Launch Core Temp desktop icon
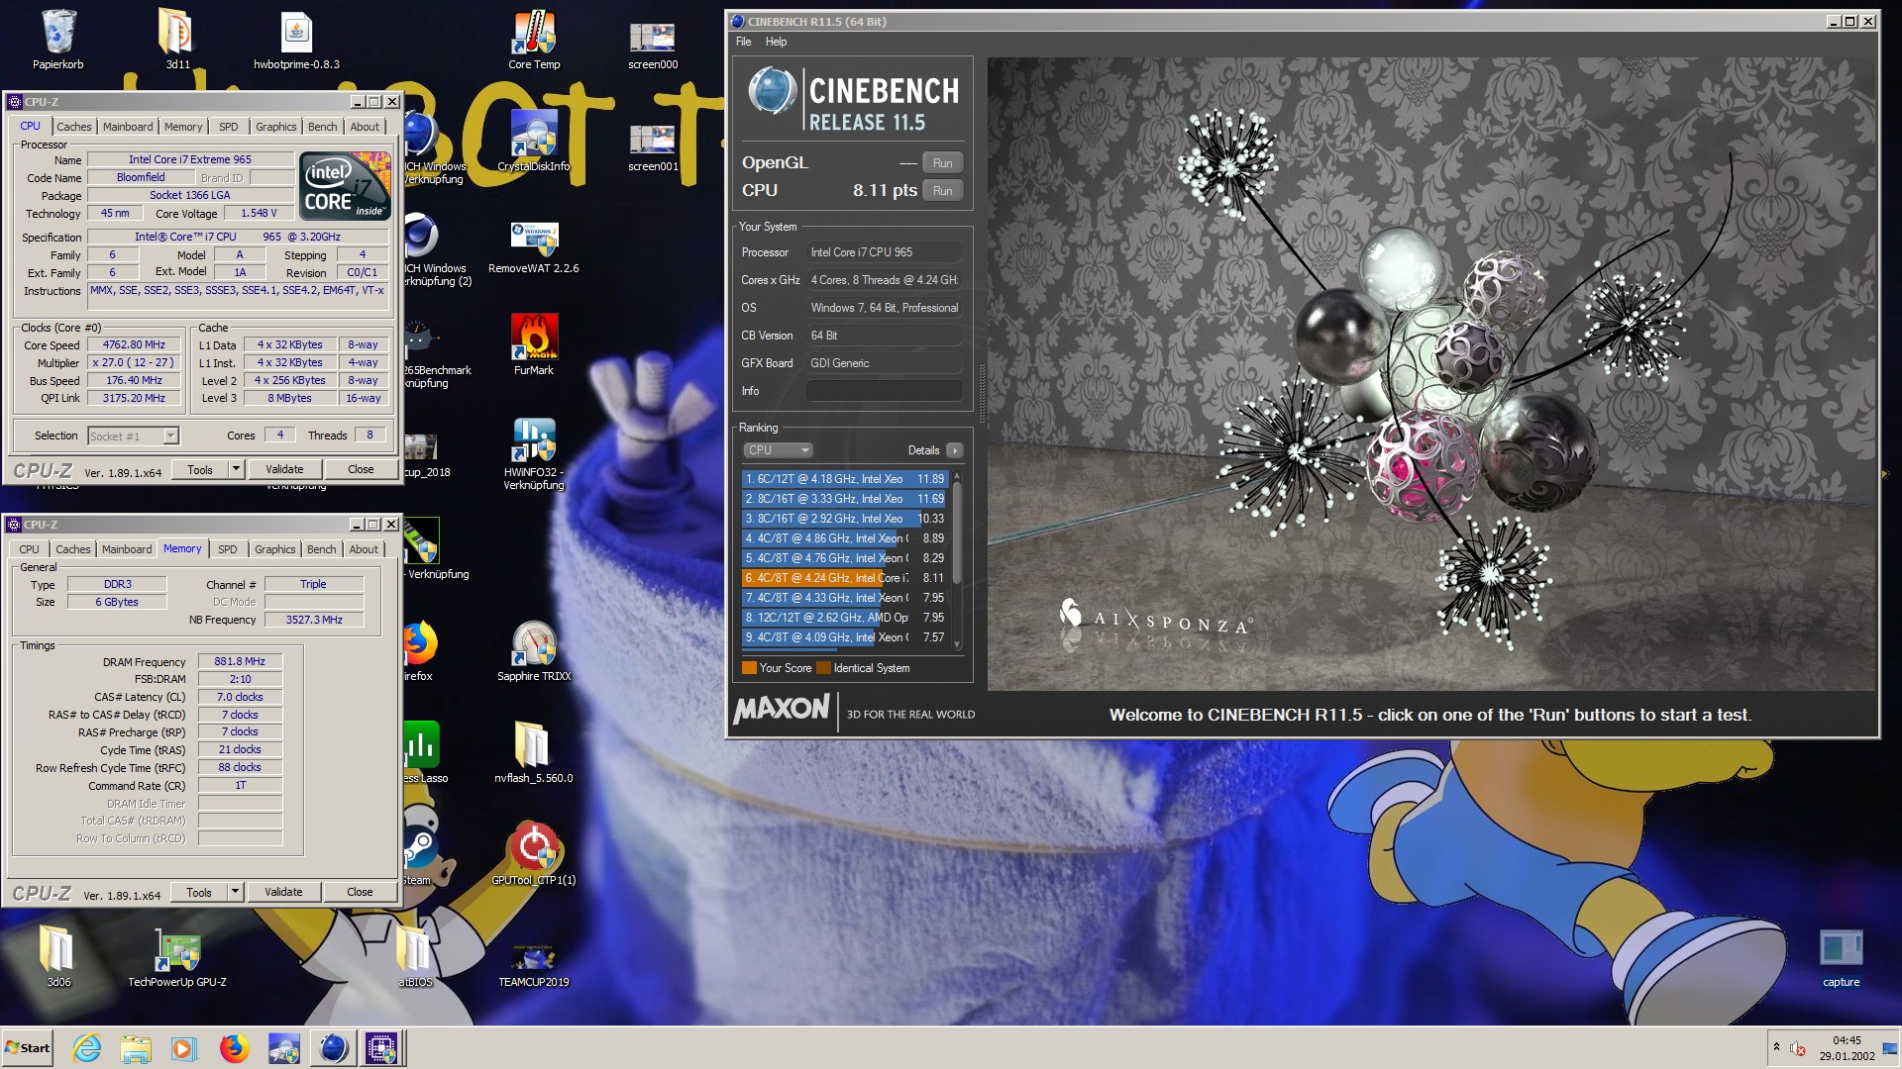Viewport: 1902px width, 1069px height. (534, 40)
